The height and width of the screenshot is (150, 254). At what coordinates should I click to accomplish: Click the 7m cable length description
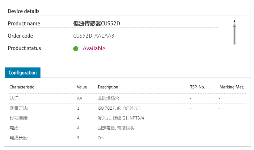coord(101,138)
